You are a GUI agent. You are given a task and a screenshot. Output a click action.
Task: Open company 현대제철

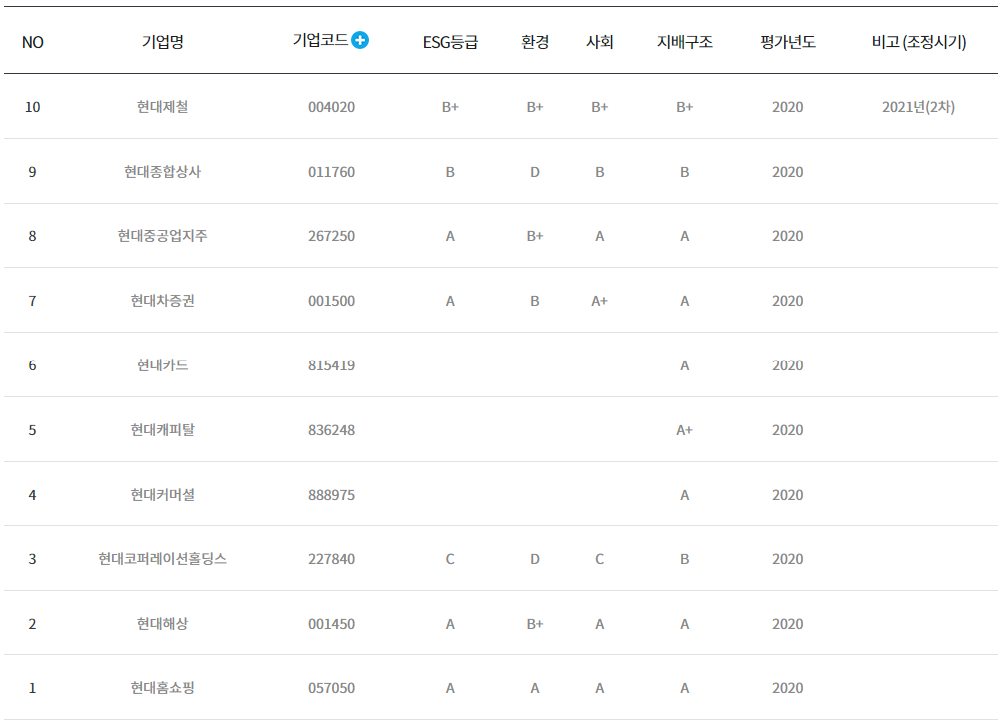[162, 106]
